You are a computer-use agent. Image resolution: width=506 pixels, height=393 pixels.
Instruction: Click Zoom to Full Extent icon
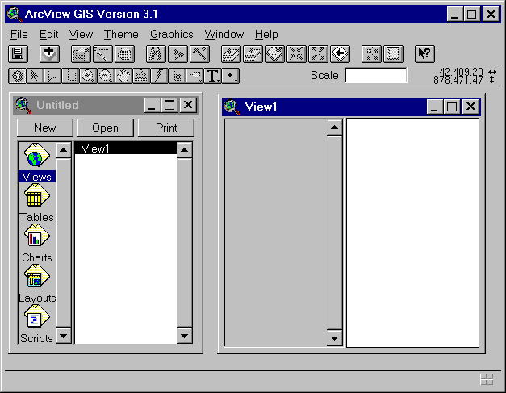click(231, 53)
